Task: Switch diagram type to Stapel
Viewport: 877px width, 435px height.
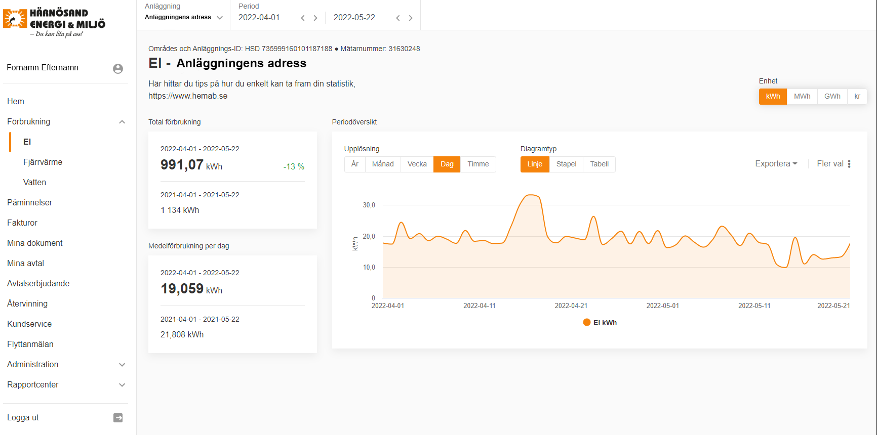Action: [566, 164]
